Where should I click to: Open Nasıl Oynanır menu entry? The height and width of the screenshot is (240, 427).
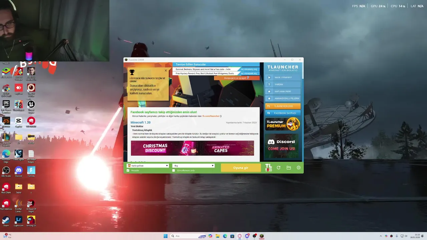[x=283, y=77]
